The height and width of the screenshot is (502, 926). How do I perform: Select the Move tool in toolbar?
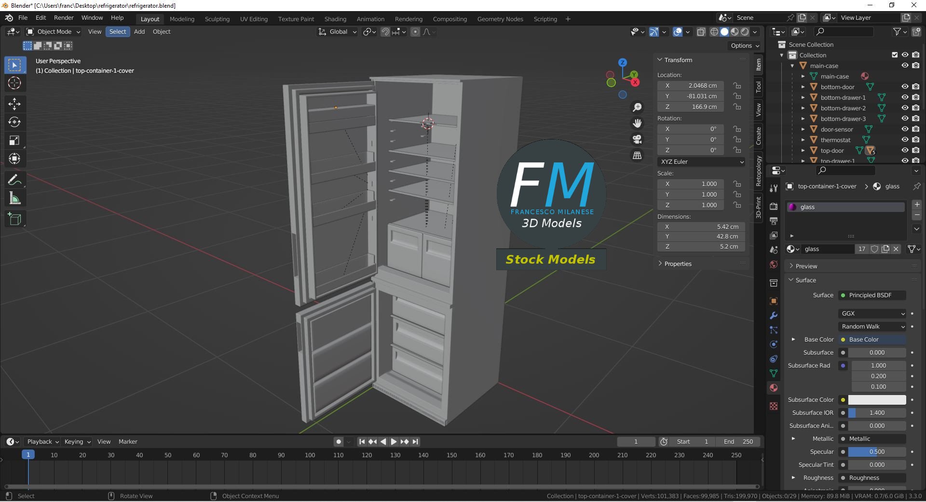coord(14,104)
